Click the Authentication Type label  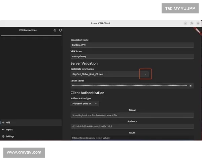click(81, 99)
